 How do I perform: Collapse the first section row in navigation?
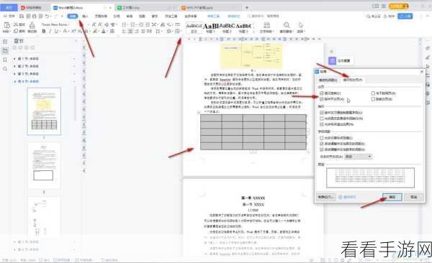(x=14, y=59)
